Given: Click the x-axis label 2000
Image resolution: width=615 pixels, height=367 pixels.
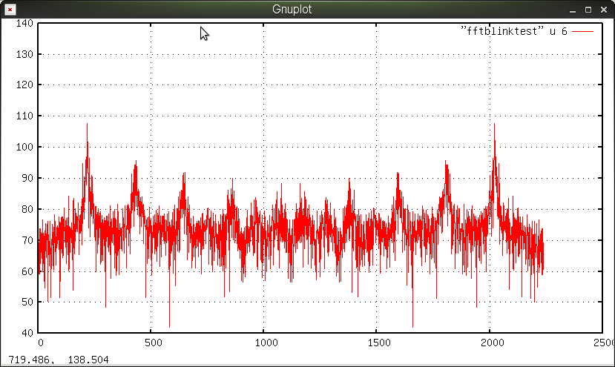Looking at the screenshot, I should 491,343.
